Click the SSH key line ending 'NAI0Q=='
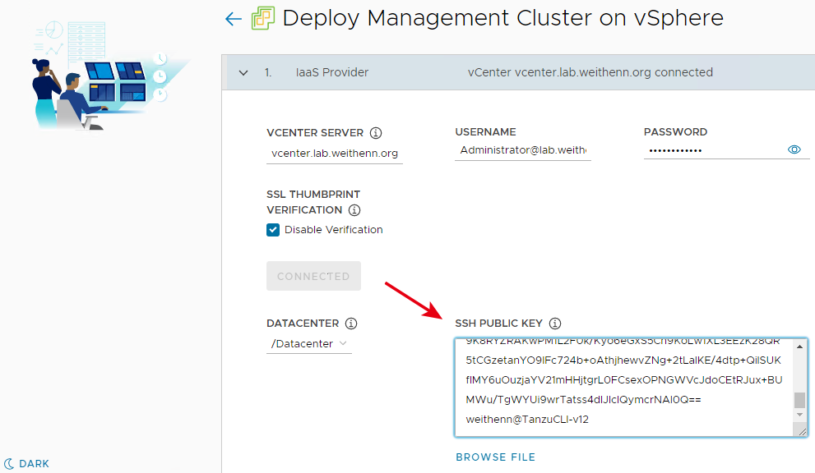Image resolution: width=815 pixels, height=473 pixels. pyautogui.click(x=583, y=400)
